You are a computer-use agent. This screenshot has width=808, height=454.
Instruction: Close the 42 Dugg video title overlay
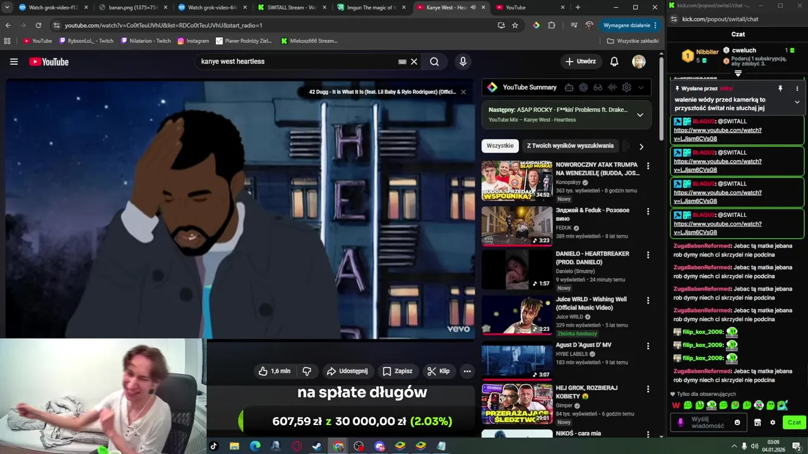click(x=463, y=92)
